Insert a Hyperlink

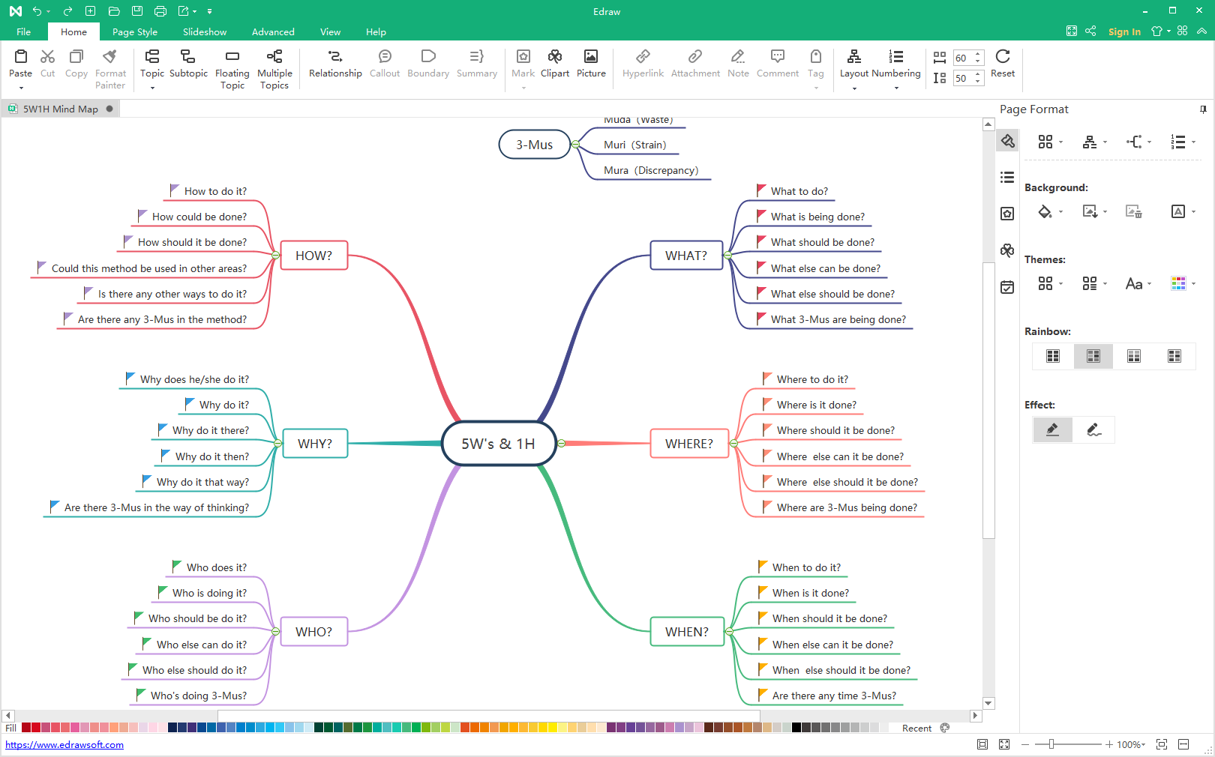(x=643, y=64)
